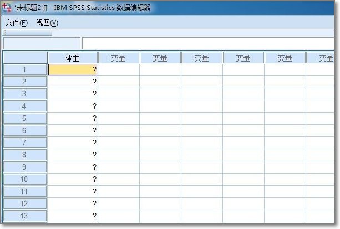Select the third 变量 column header

[x=202, y=58]
